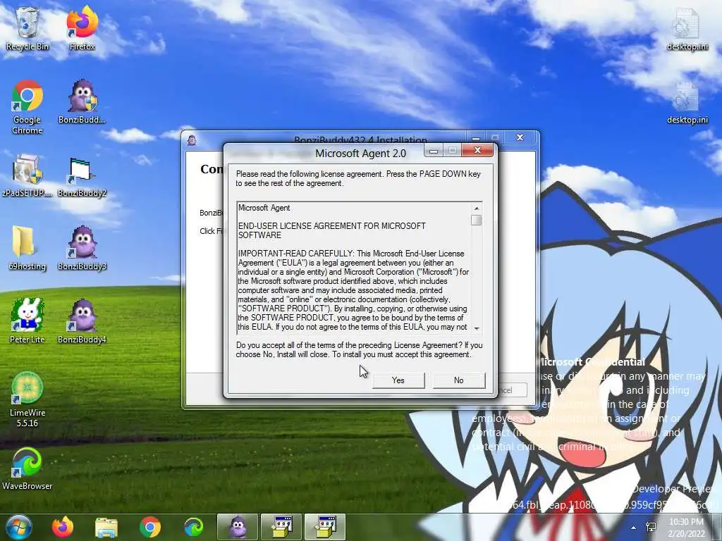Click the BonziBuddy installation window title icon
Viewport: 722px width, 541px height.
(192, 140)
